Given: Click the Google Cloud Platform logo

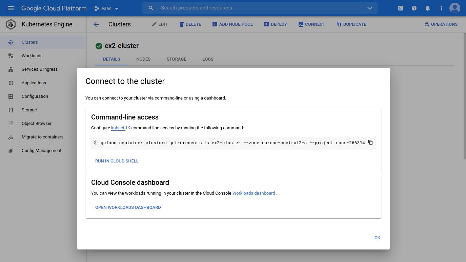Looking at the screenshot, I should [x=54, y=8].
